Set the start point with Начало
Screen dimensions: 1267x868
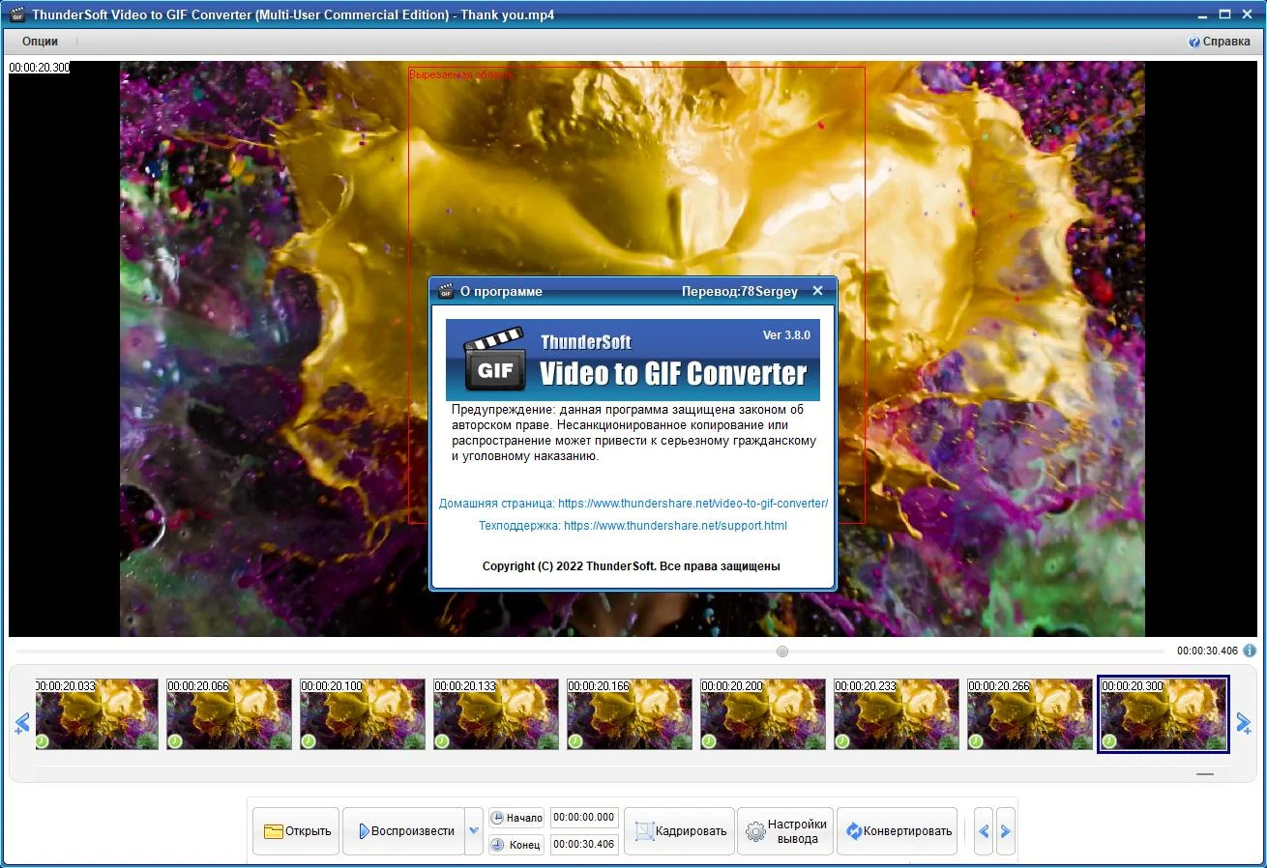click(x=516, y=818)
